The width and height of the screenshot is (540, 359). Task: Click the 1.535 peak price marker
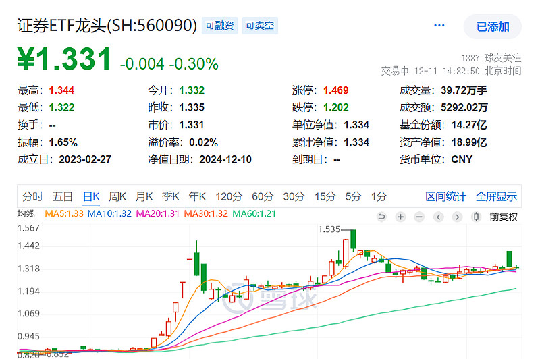click(329, 229)
